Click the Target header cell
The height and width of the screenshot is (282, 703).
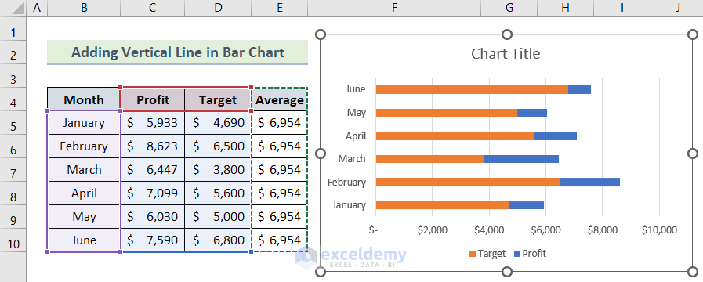point(218,99)
